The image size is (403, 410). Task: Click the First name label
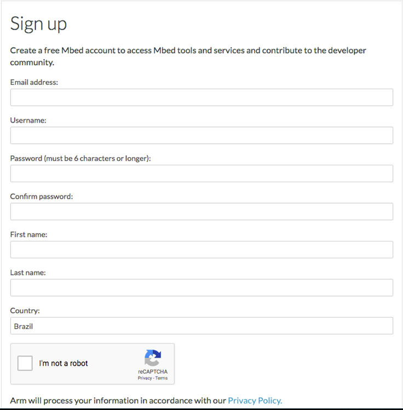[x=29, y=234]
